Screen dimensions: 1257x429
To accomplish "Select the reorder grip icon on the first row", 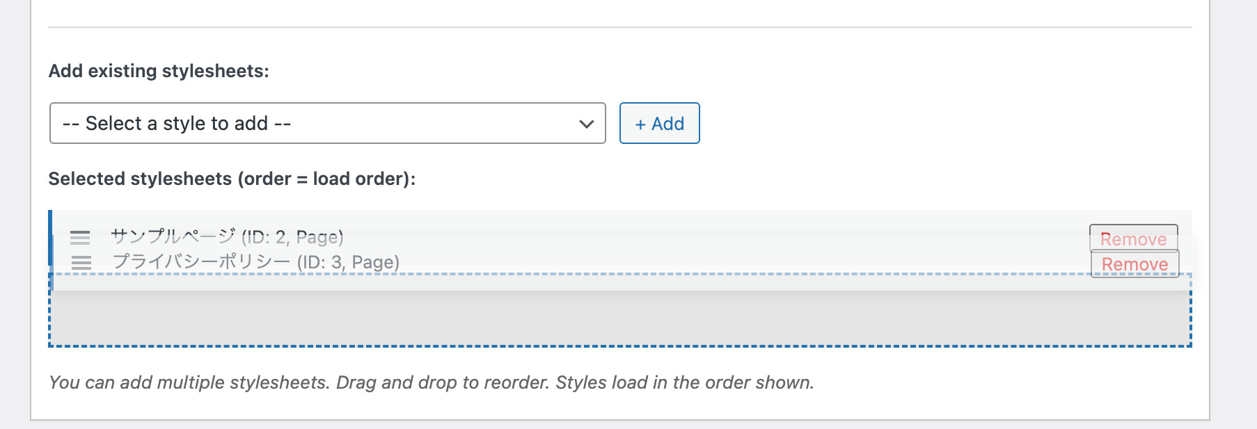I will click(81, 237).
